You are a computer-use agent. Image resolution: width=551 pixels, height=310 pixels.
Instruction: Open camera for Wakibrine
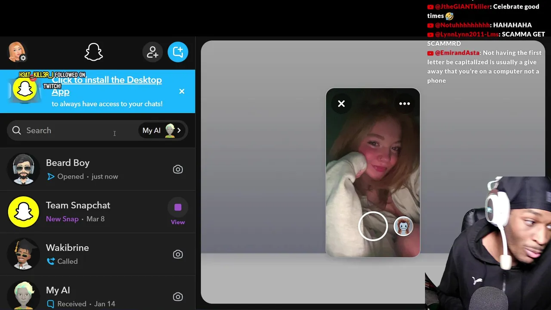pos(178,254)
